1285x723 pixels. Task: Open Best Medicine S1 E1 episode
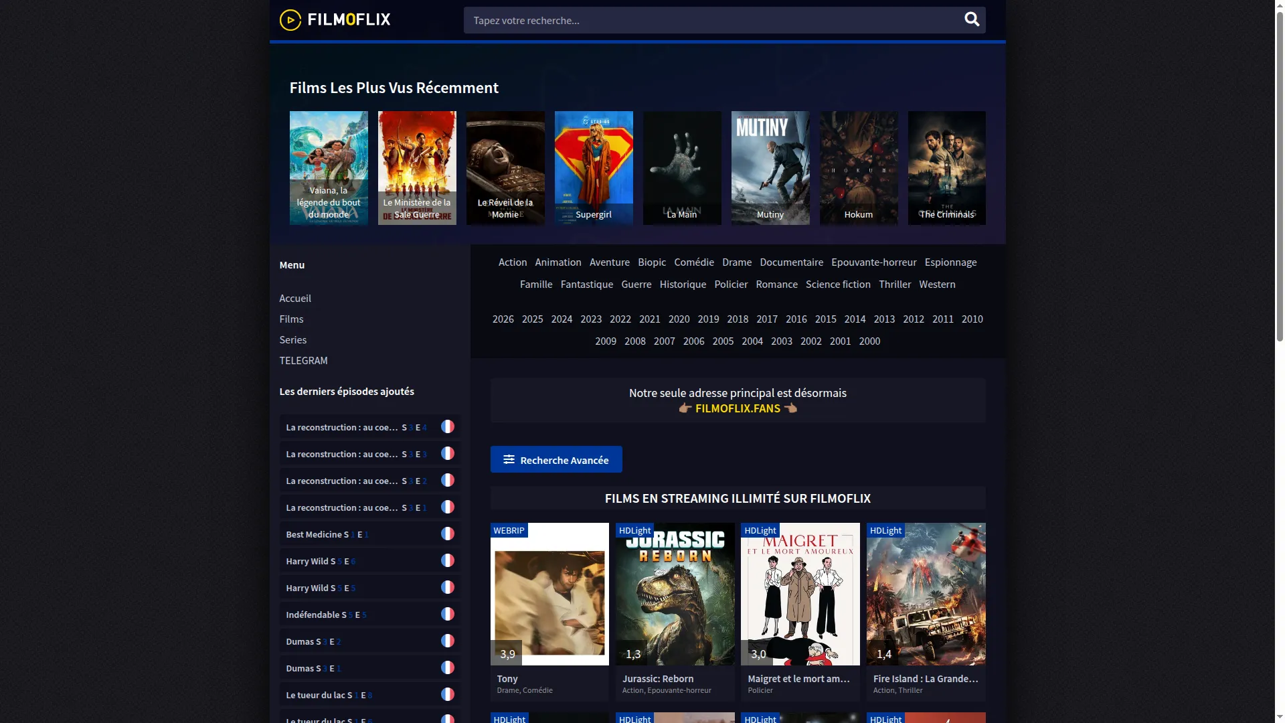(369, 534)
